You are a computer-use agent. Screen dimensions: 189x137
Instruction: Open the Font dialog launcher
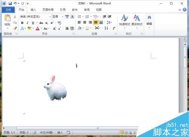coord(73,34)
